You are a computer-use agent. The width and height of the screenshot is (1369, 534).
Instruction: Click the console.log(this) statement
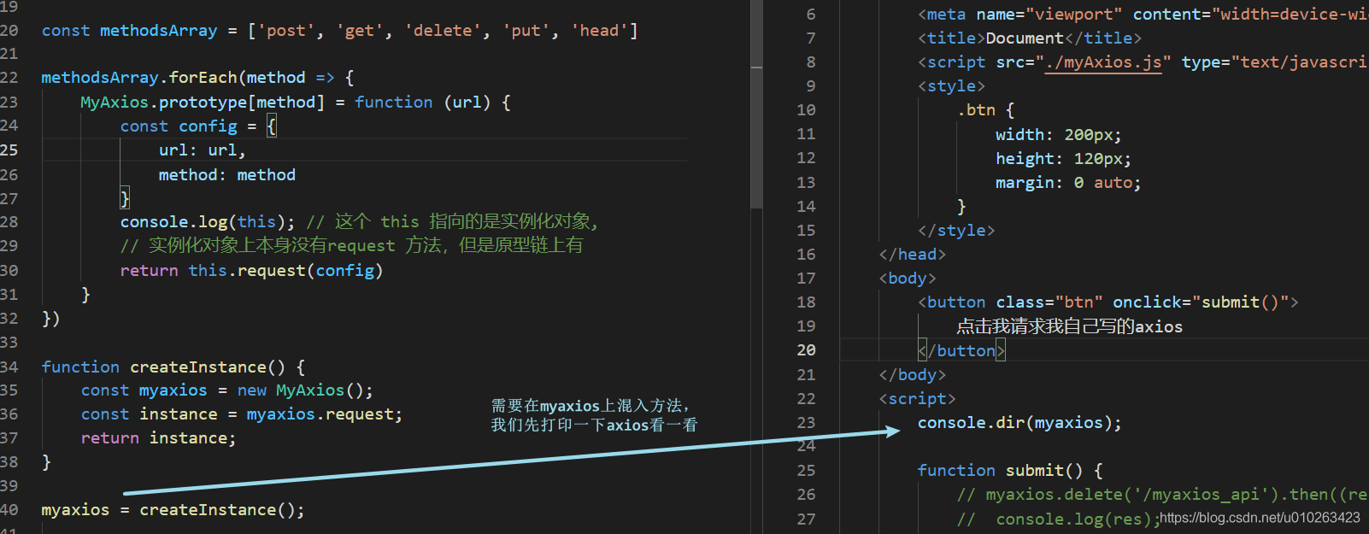coord(207,222)
